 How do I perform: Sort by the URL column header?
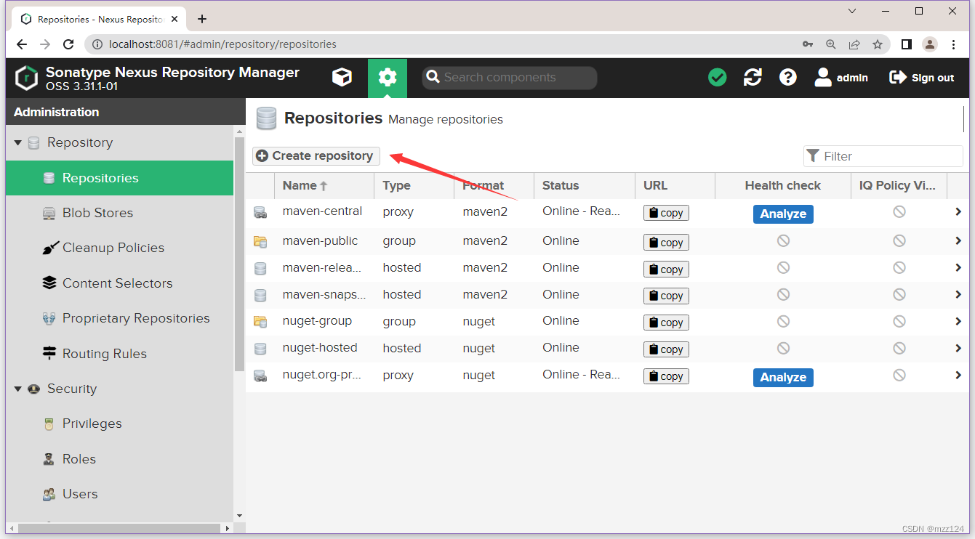(675, 185)
